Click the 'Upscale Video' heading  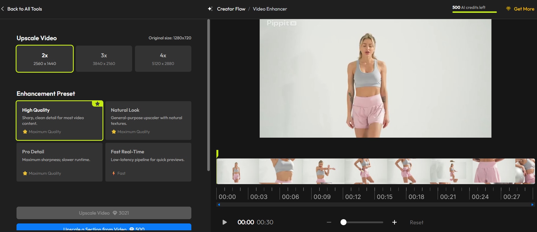pos(37,38)
